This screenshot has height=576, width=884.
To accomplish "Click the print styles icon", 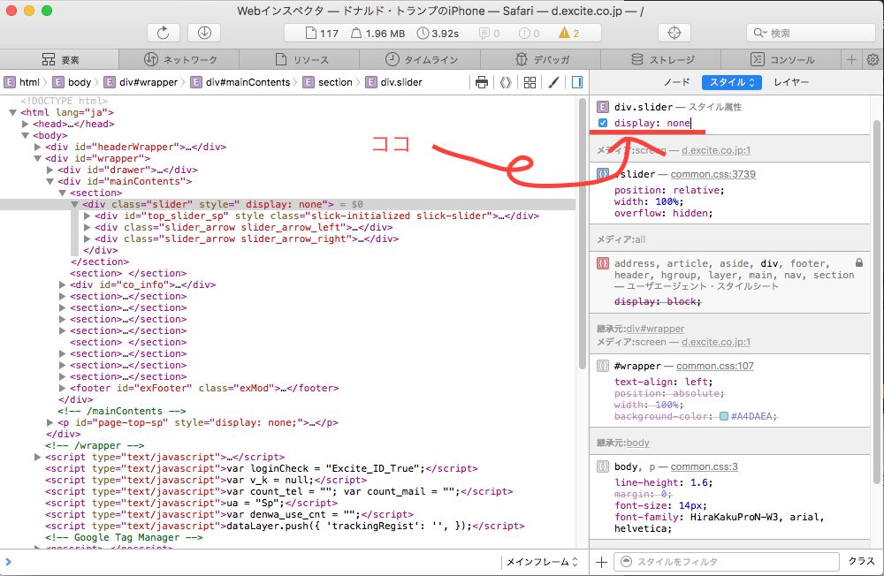I will (x=482, y=82).
